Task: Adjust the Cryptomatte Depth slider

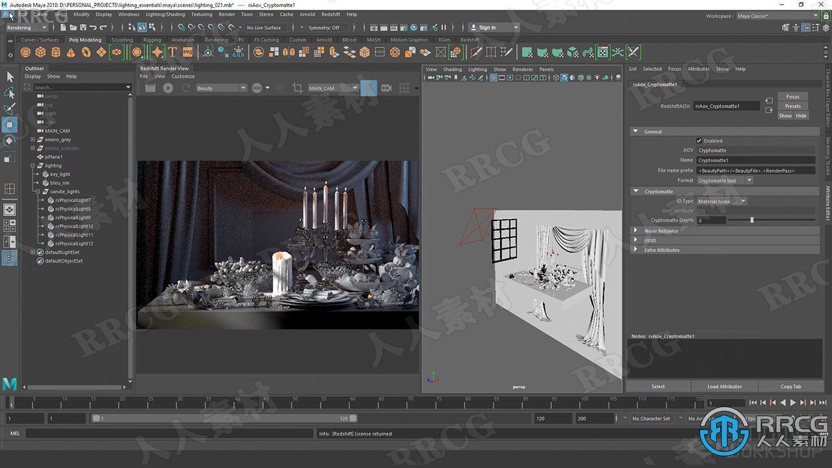Action: [x=752, y=220]
